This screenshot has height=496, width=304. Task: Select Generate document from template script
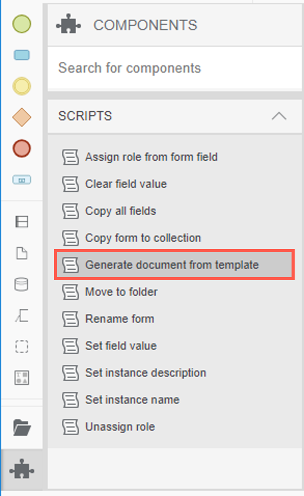click(x=174, y=265)
